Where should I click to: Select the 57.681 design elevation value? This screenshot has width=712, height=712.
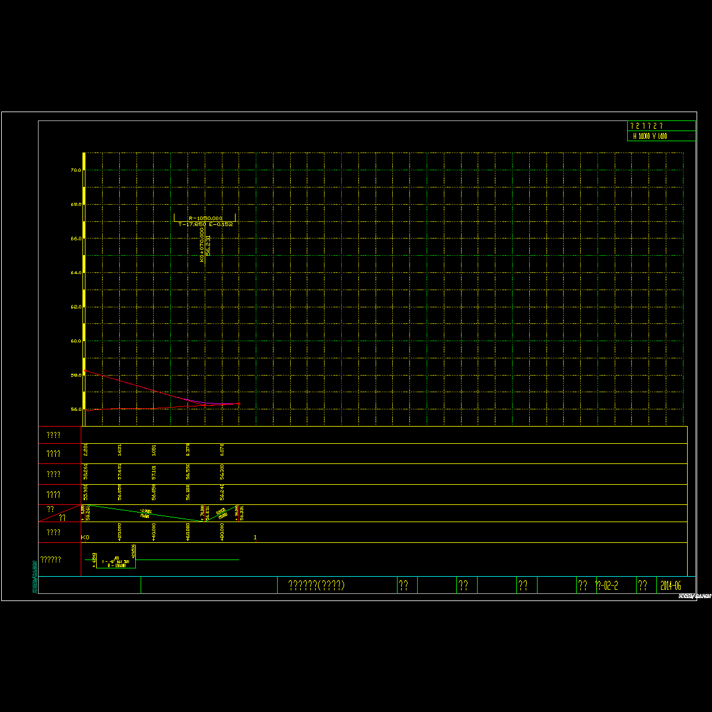tap(120, 473)
